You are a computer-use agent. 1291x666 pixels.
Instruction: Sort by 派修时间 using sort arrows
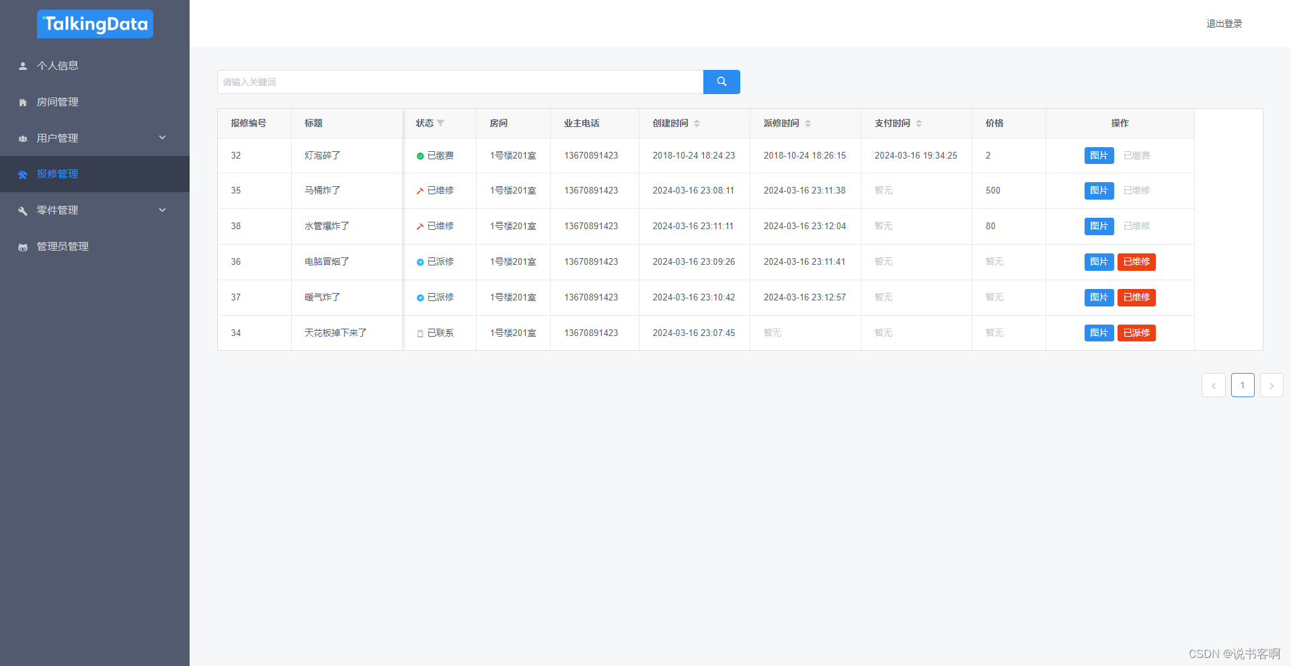point(808,124)
